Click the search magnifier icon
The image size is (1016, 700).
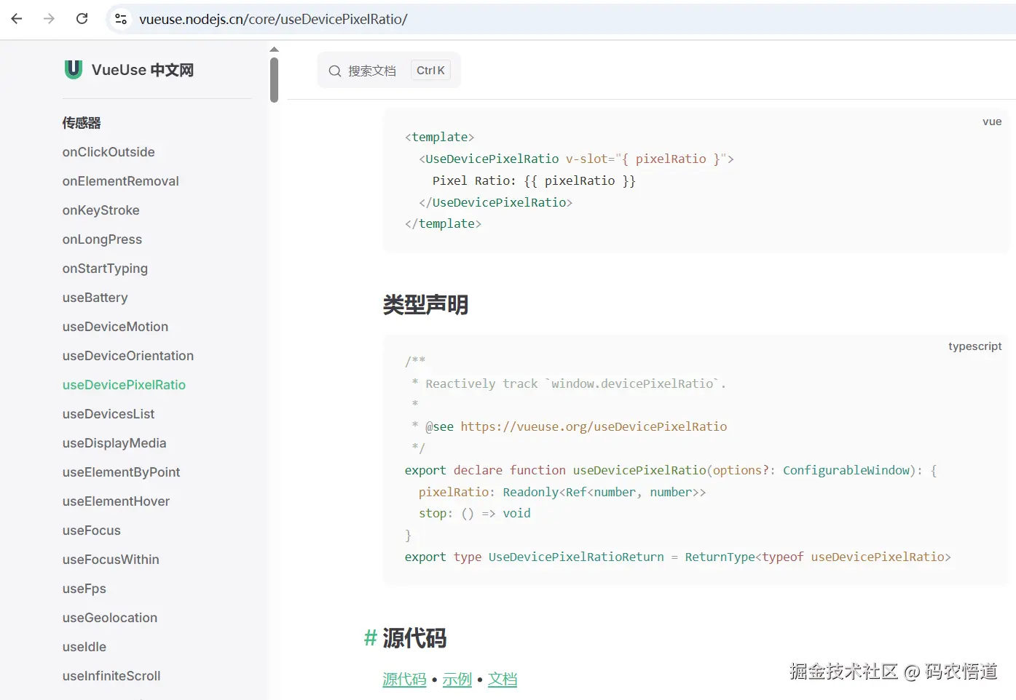click(335, 71)
